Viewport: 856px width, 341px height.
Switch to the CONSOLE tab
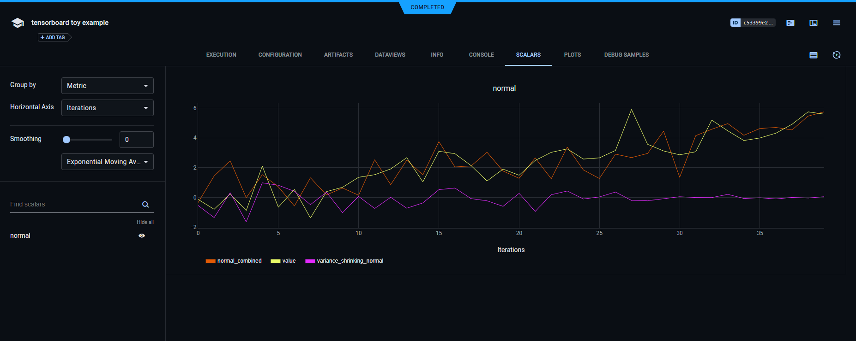[x=481, y=55]
